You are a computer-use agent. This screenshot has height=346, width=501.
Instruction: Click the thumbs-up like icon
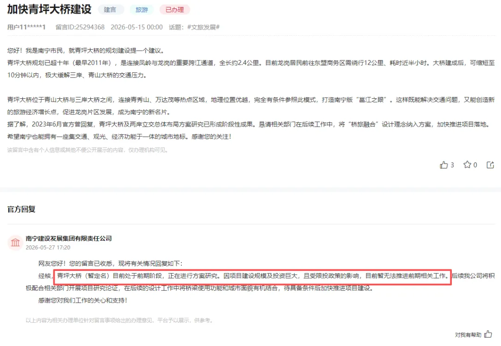[x=444, y=165]
